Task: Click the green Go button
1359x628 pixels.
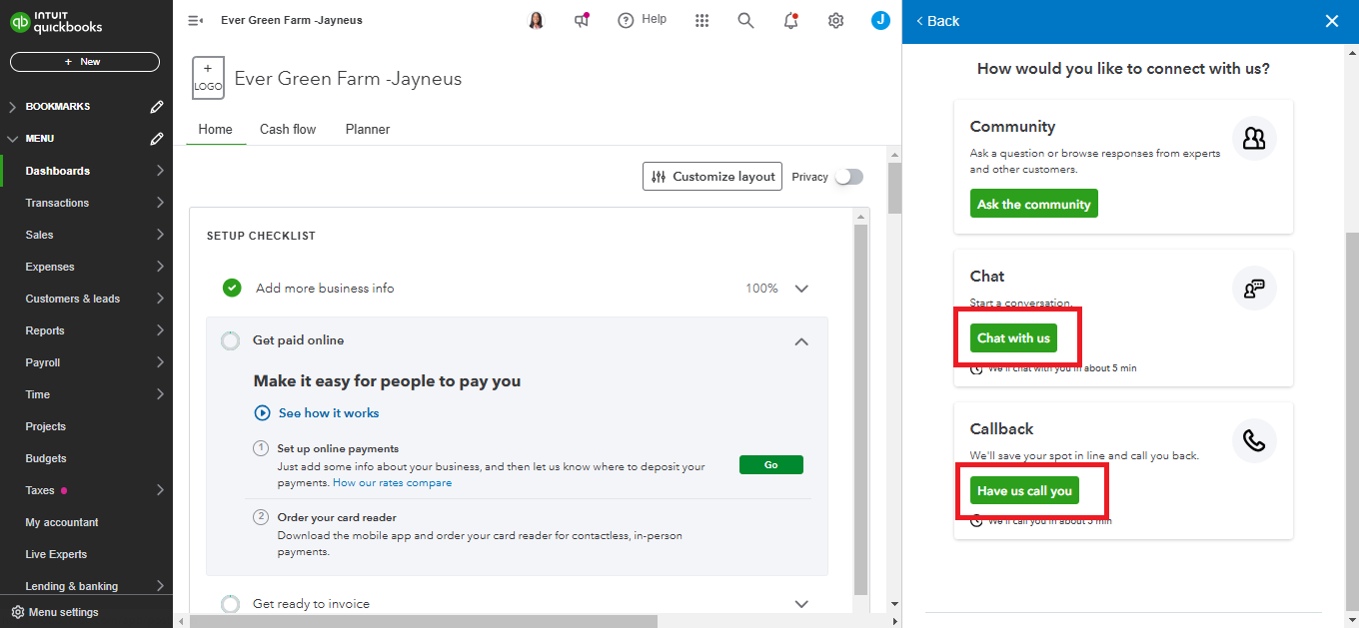Action: pyautogui.click(x=770, y=465)
